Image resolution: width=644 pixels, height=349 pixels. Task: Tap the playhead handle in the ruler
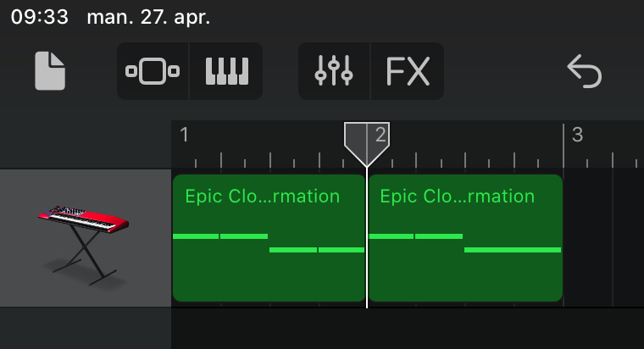coord(367,140)
